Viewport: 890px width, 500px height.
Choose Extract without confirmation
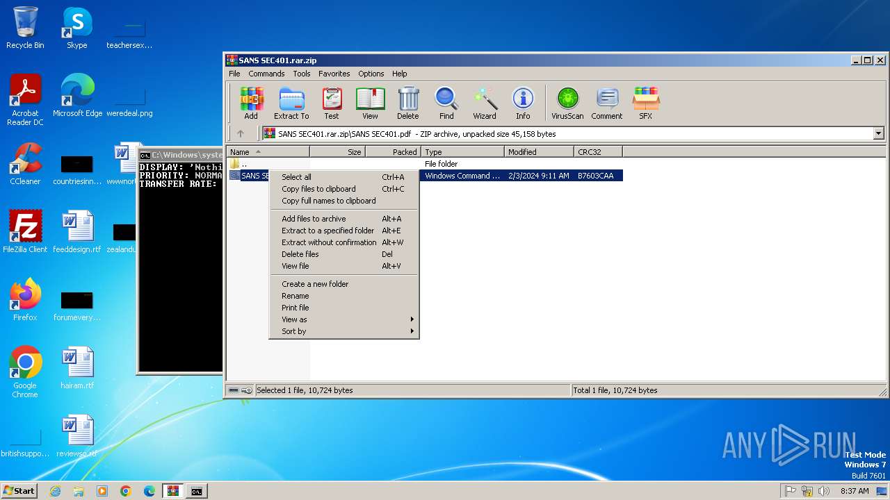(344, 242)
